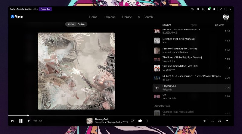Viewport: 242px width, 134px height.
Task: Open the Lyrics tab
Action: [193, 25]
